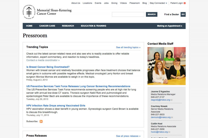The image size is (208, 138).
Task: Click the media staff group photo
Action: pyautogui.click(x=166, y=66)
